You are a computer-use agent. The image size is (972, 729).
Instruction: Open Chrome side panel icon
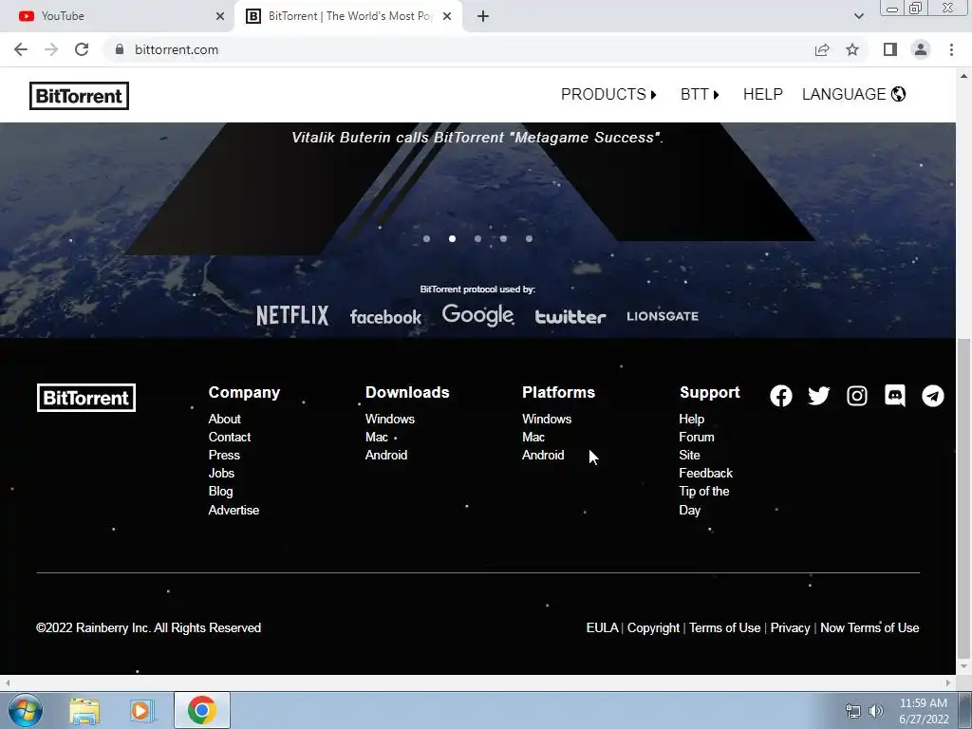[890, 49]
